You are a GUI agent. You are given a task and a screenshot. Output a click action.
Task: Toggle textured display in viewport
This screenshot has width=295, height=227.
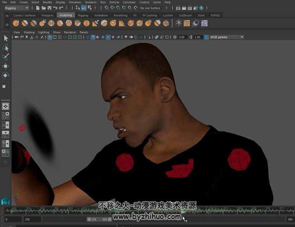click(x=108, y=37)
